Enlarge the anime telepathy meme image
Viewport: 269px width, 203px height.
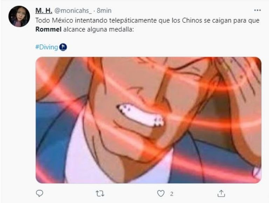pos(149,120)
